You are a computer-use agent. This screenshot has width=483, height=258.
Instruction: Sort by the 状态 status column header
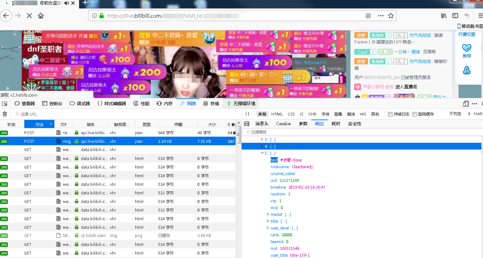(11, 124)
